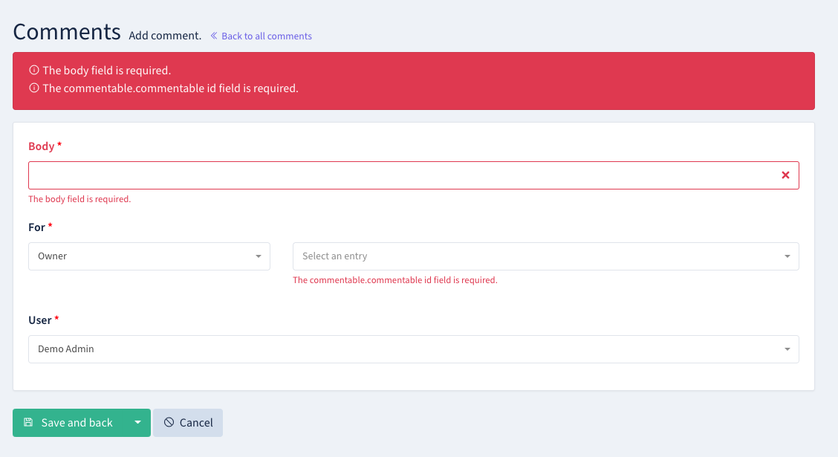
Task: Open the Owner type selector
Action: click(149, 256)
